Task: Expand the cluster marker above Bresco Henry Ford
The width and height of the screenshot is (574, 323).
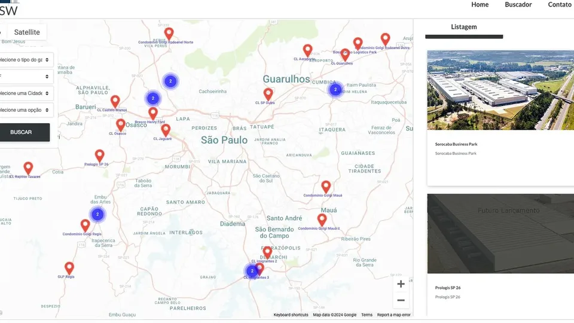Action: point(153,98)
